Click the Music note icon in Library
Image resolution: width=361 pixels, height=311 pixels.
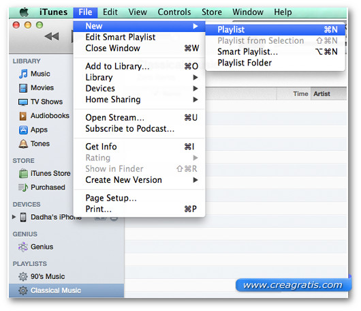23,74
